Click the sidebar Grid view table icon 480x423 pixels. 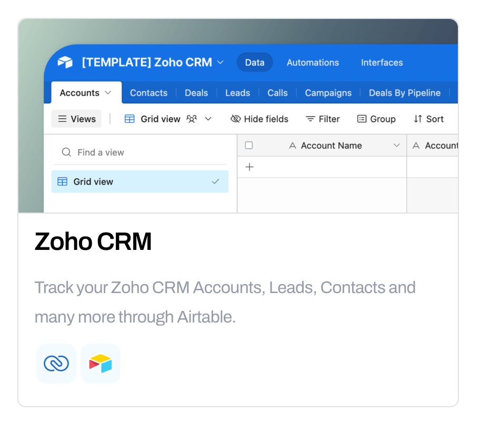click(63, 182)
